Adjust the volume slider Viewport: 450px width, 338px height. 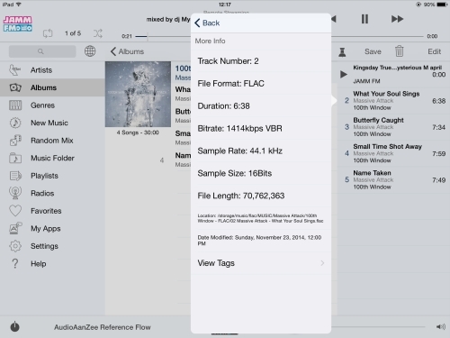pos(378,326)
